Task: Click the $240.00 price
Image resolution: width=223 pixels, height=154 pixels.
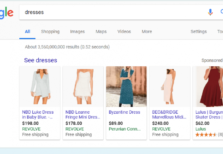Action: [160, 123]
